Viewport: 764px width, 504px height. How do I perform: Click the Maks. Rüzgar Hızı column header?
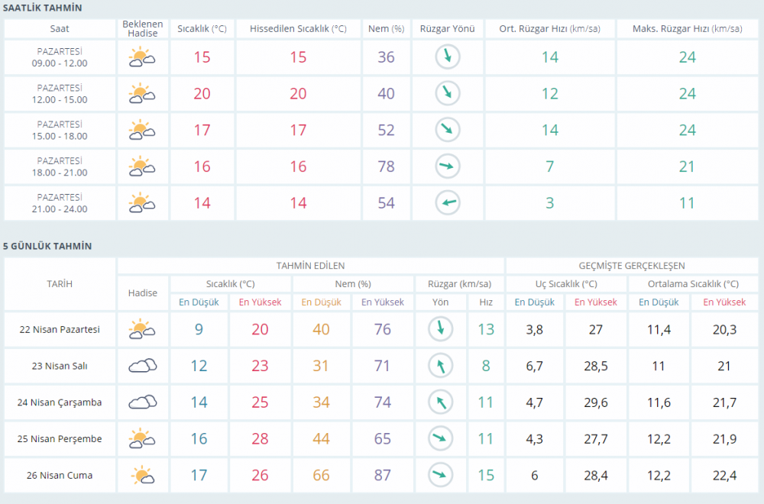pyautogui.click(x=687, y=29)
